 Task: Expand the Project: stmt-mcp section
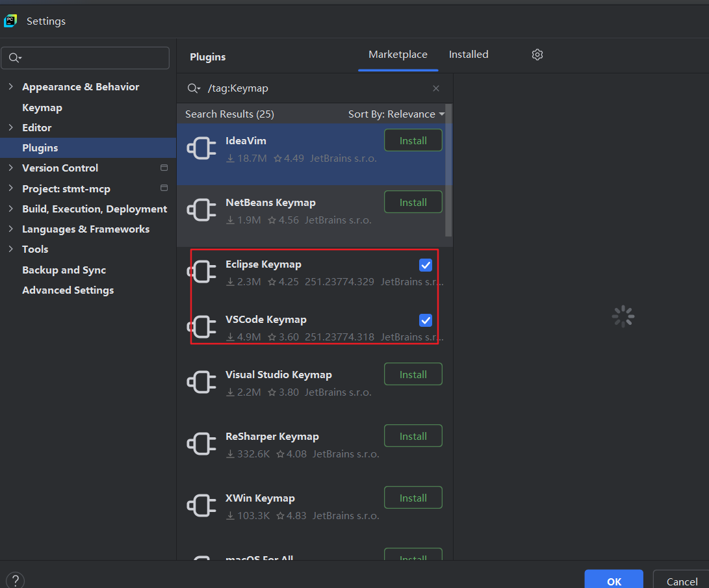11,188
